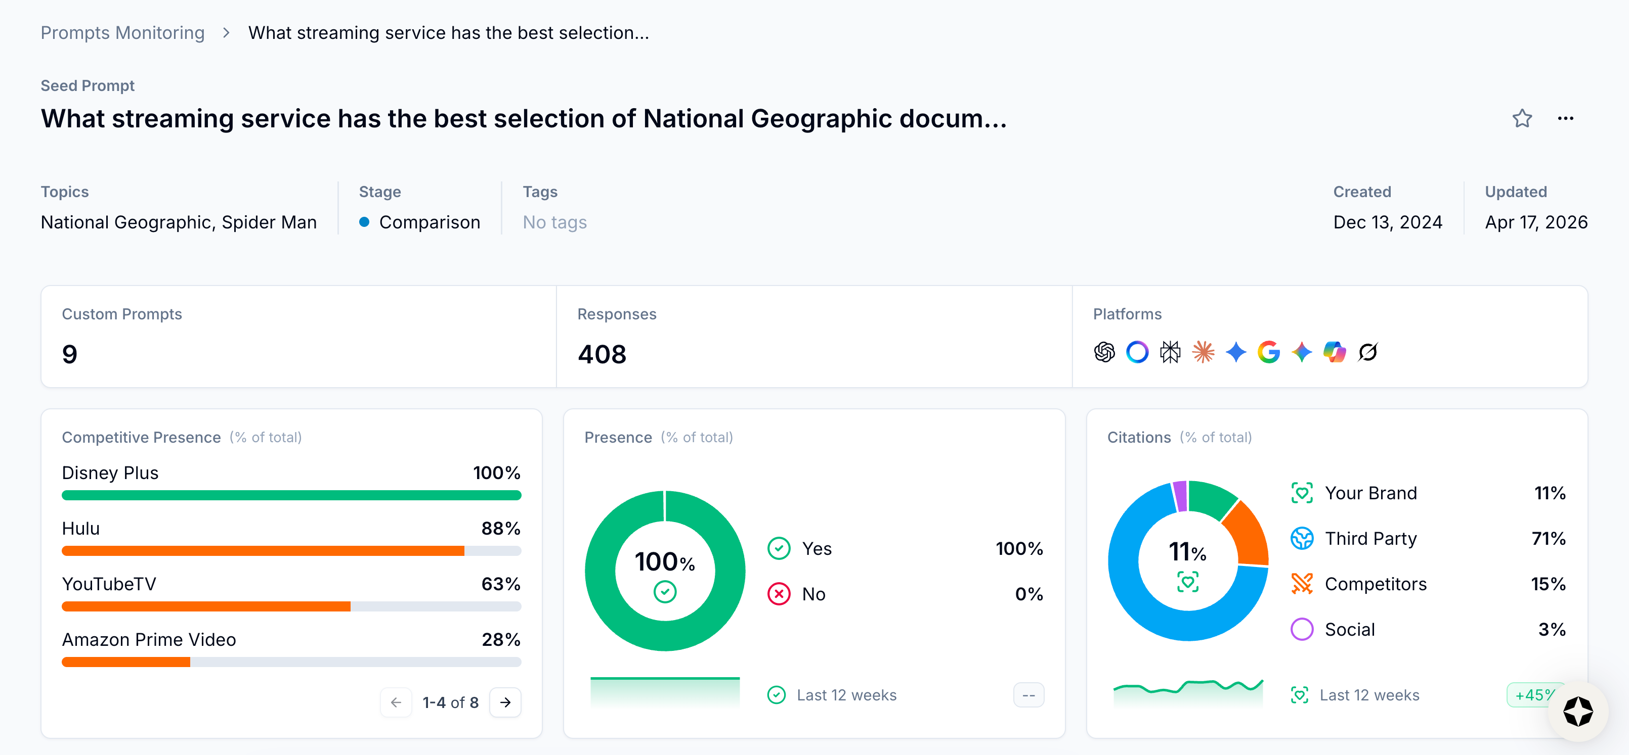
Task: Go to next page of competitors
Action: pyautogui.click(x=505, y=702)
